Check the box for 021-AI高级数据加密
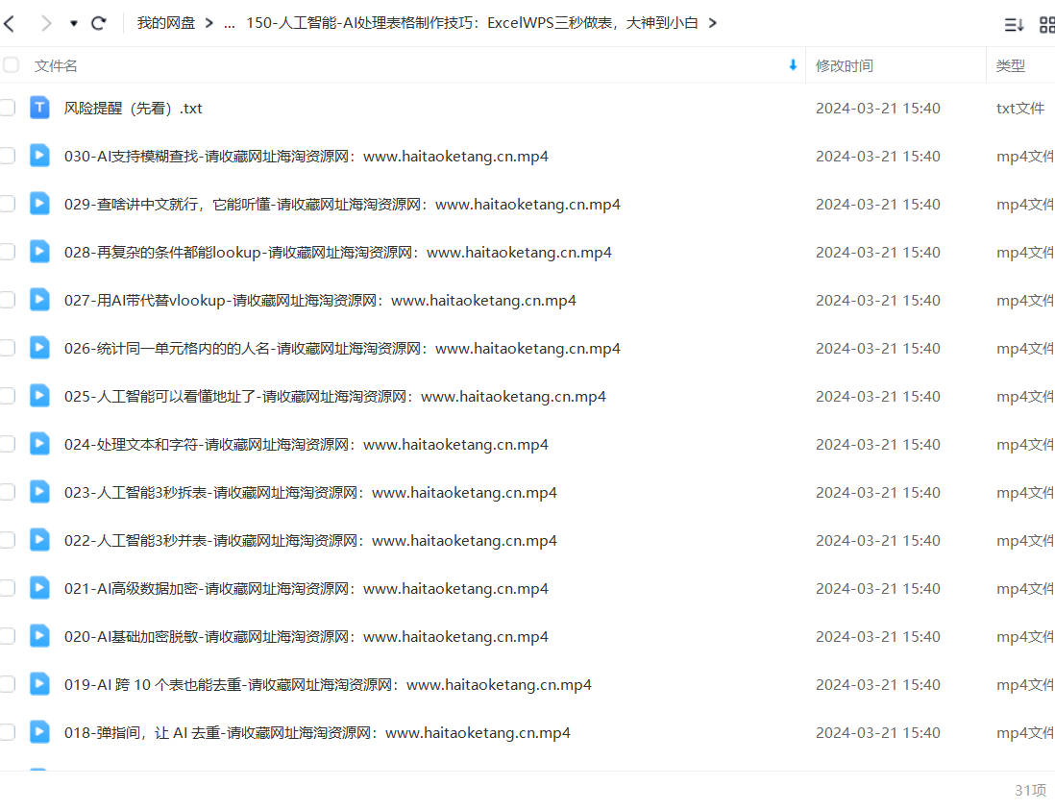This screenshot has width=1055, height=810. pyautogui.click(x=8, y=589)
